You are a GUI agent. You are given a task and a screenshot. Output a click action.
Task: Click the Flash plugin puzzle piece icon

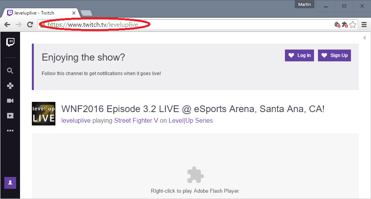tap(195, 175)
